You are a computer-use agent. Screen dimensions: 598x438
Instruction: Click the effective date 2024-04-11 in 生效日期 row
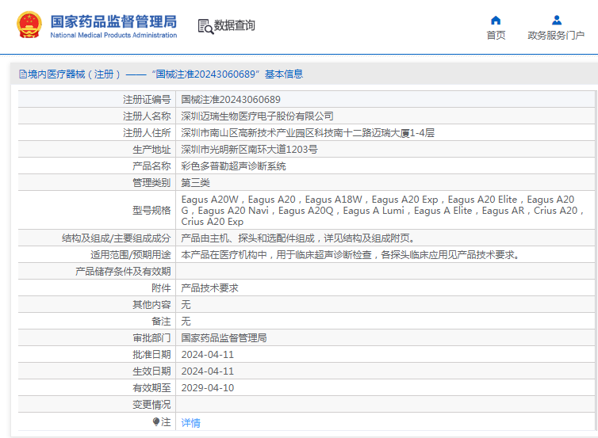click(208, 371)
